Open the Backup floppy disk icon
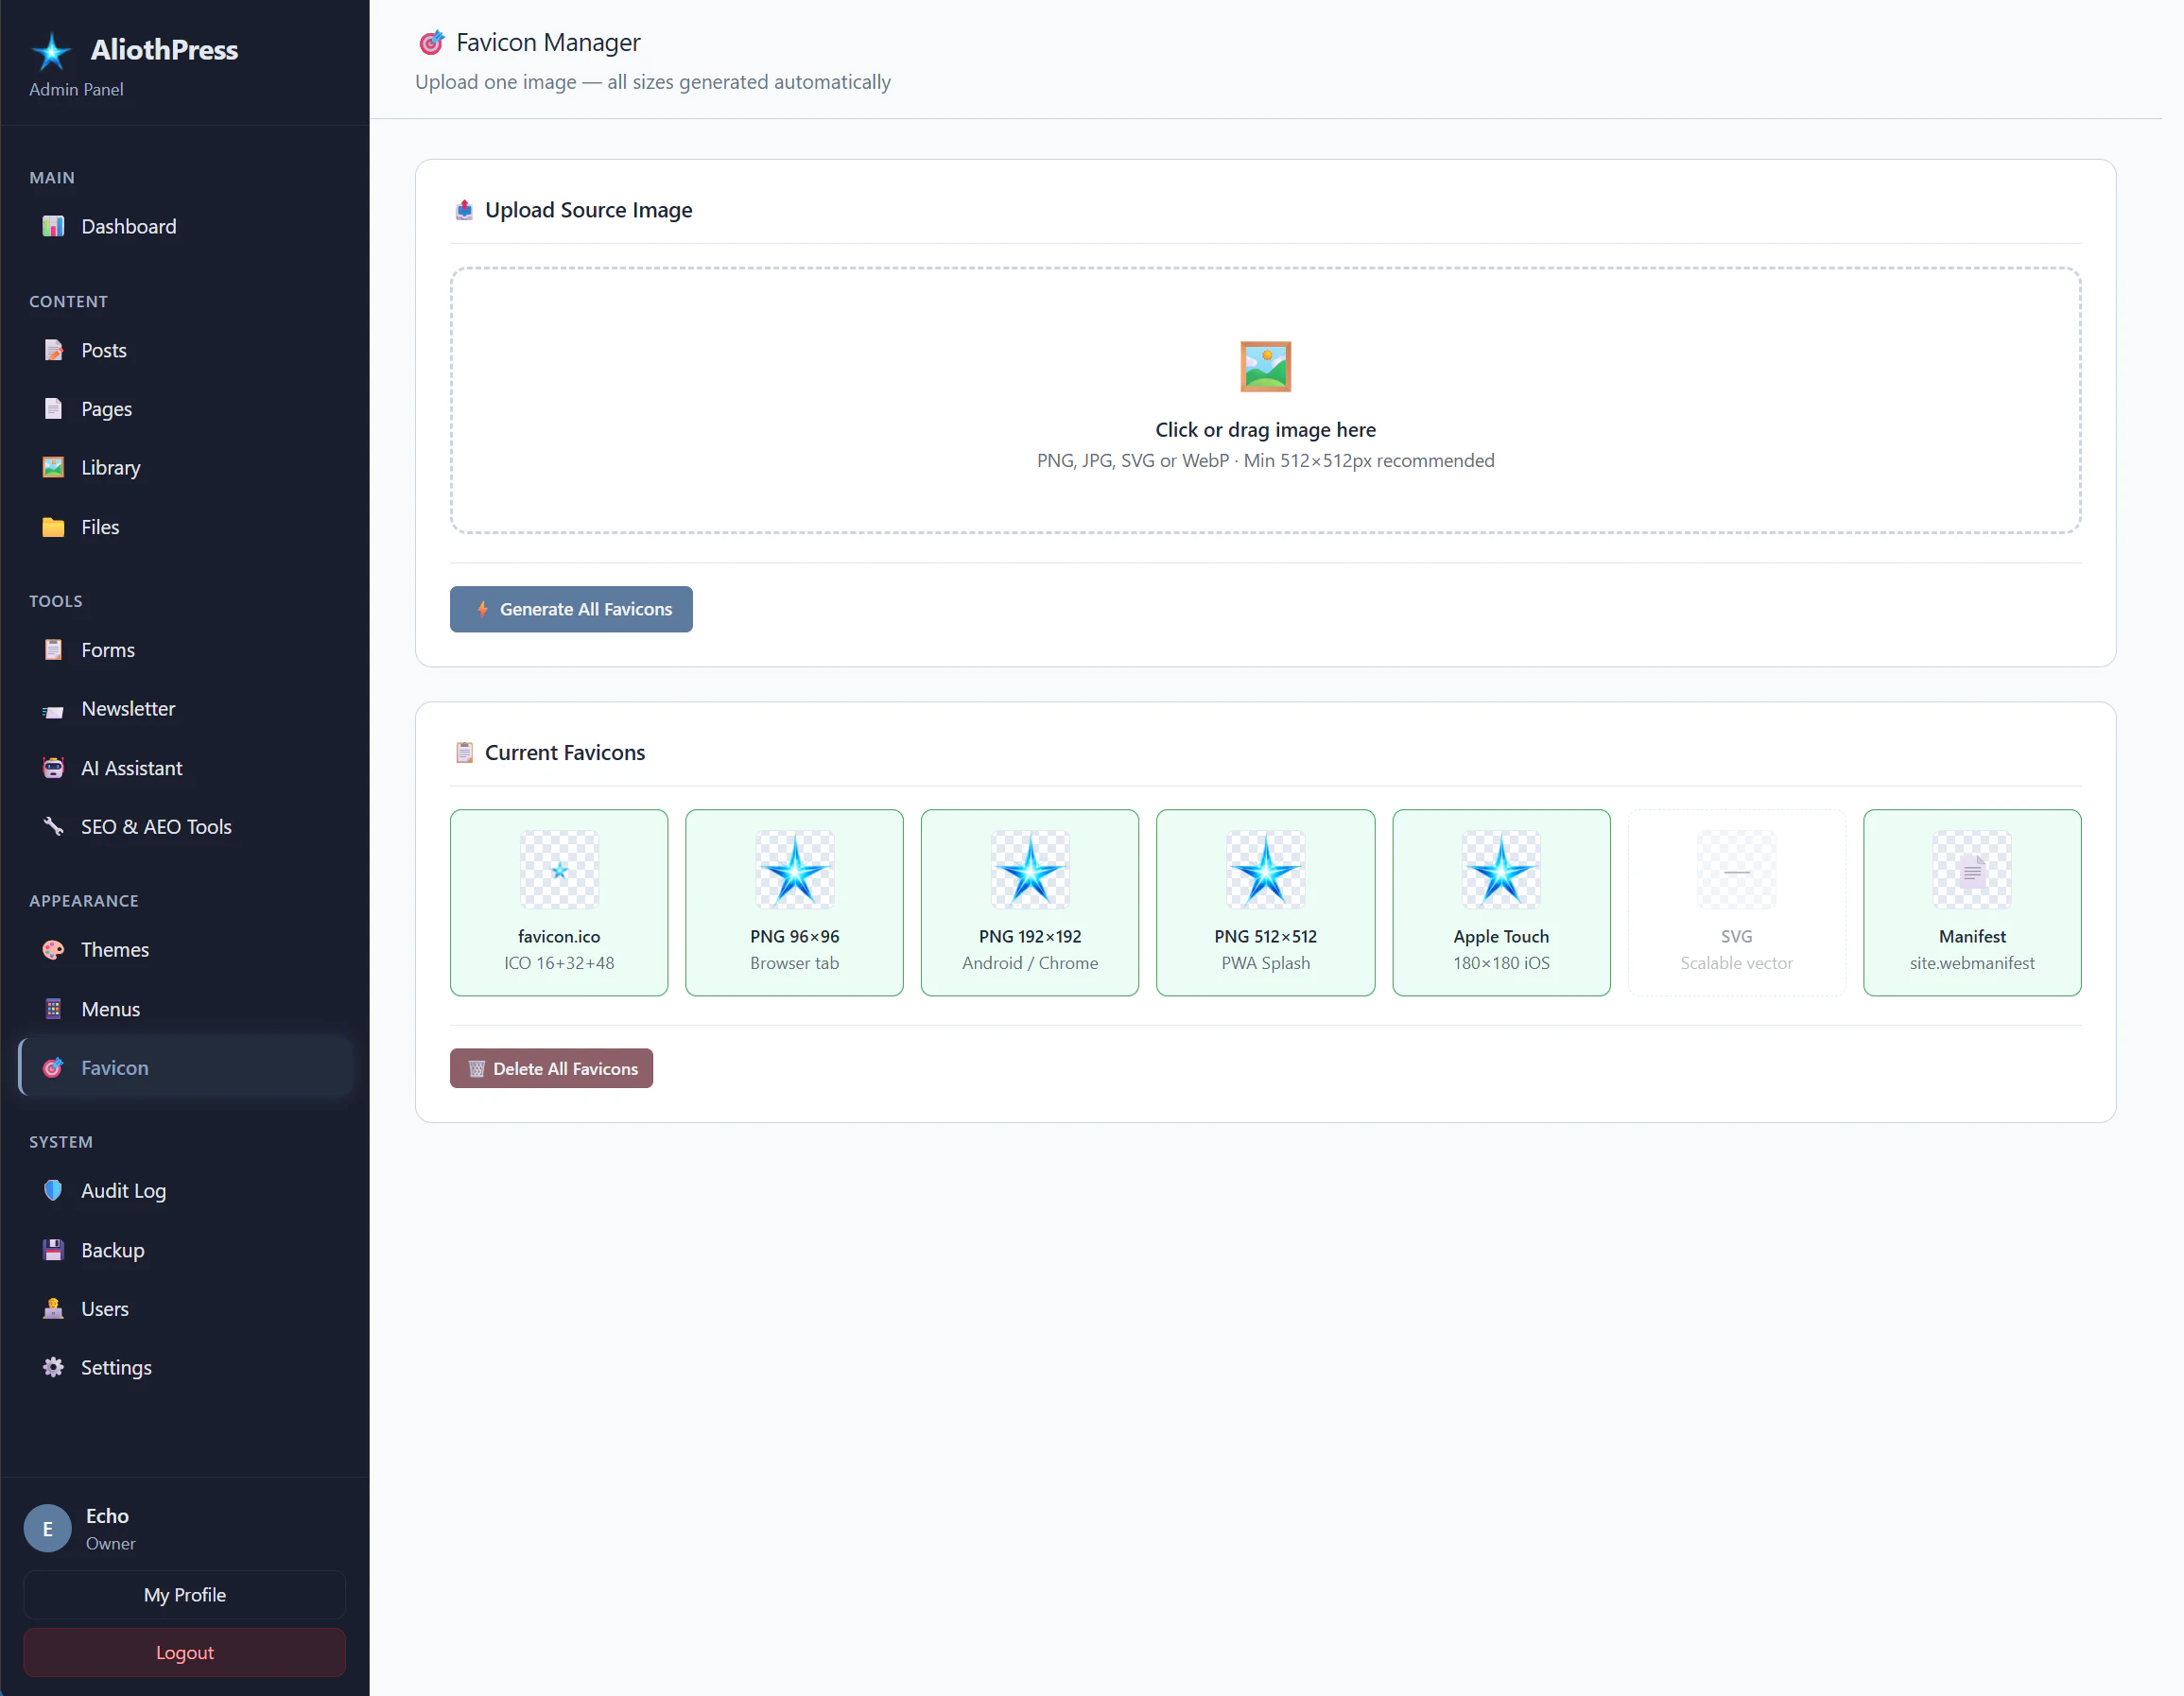Screen dimensions: 2184x1696 pos(53,1249)
